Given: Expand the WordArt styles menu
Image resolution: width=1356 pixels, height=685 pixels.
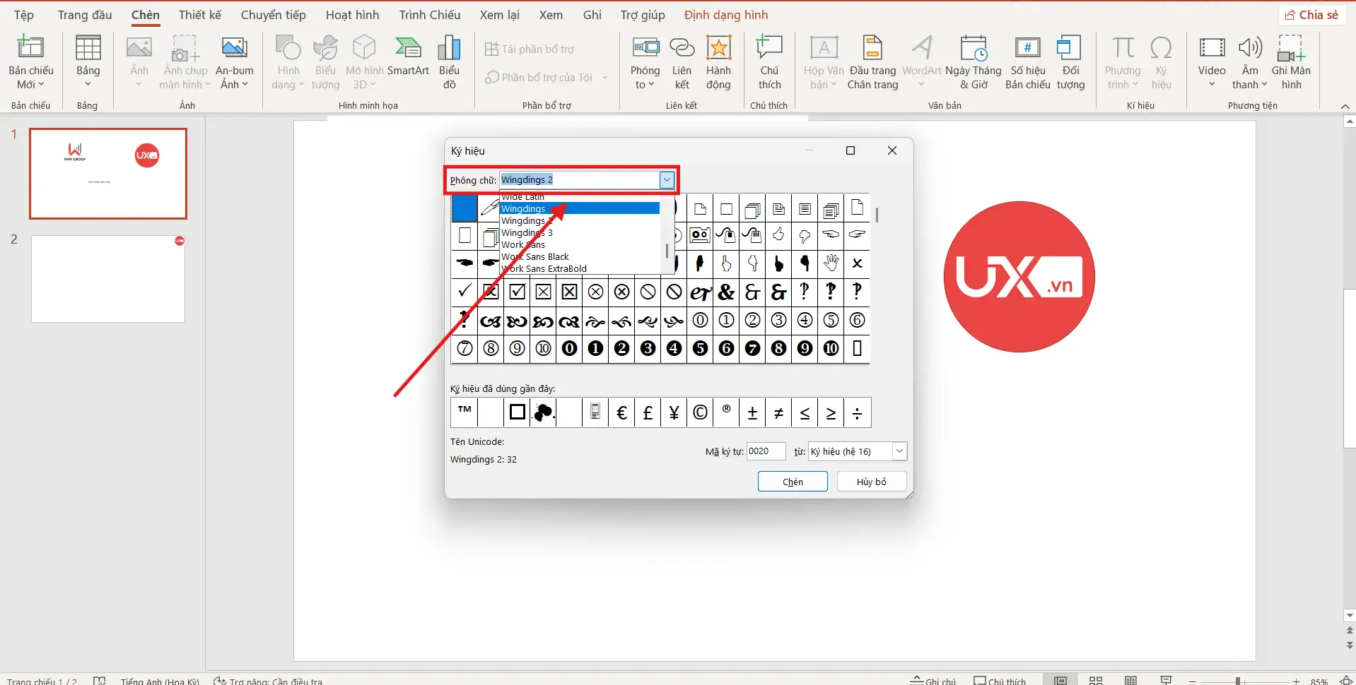Looking at the screenshot, I should (x=922, y=63).
